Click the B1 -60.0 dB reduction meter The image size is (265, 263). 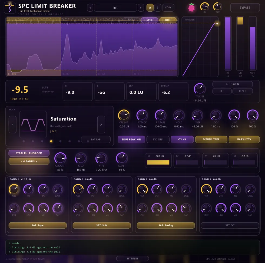(x=158, y=160)
